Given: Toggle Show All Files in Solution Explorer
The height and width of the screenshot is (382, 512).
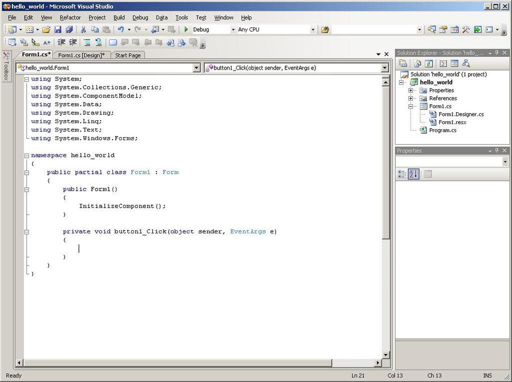Looking at the screenshot, I should (x=417, y=64).
